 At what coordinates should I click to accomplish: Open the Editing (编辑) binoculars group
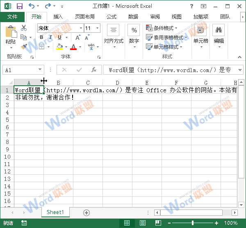click(219, 36)
